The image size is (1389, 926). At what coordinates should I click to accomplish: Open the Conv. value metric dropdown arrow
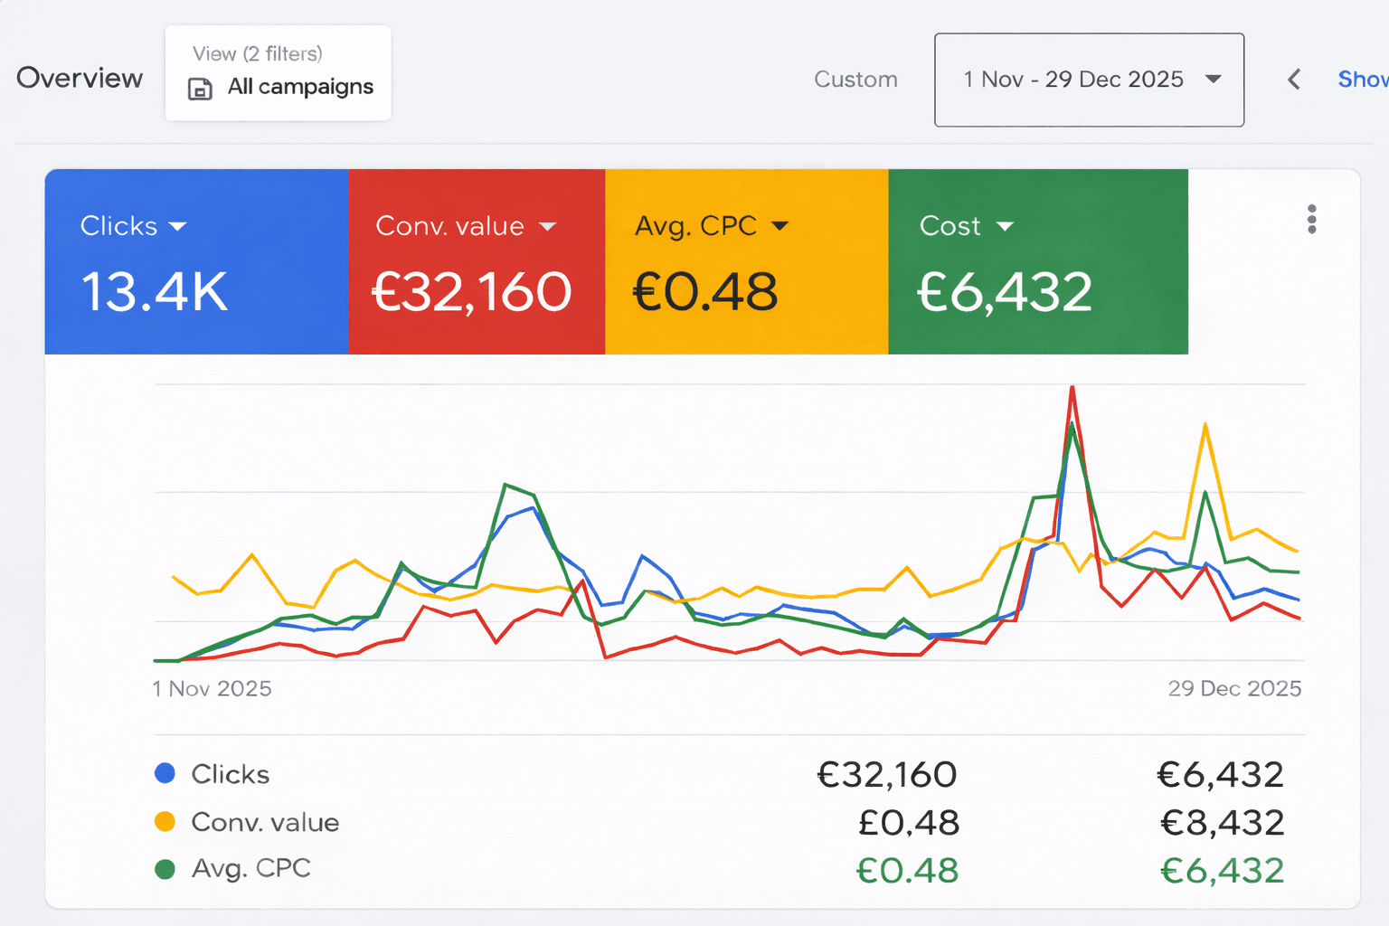547,226
